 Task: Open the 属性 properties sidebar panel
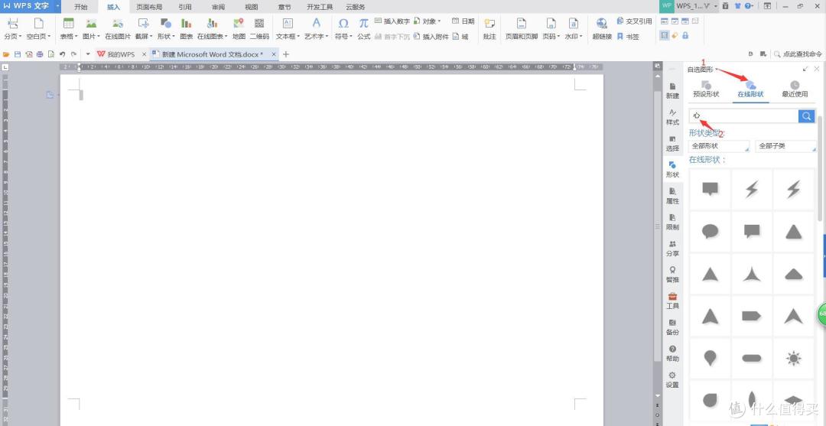(672, 196)
